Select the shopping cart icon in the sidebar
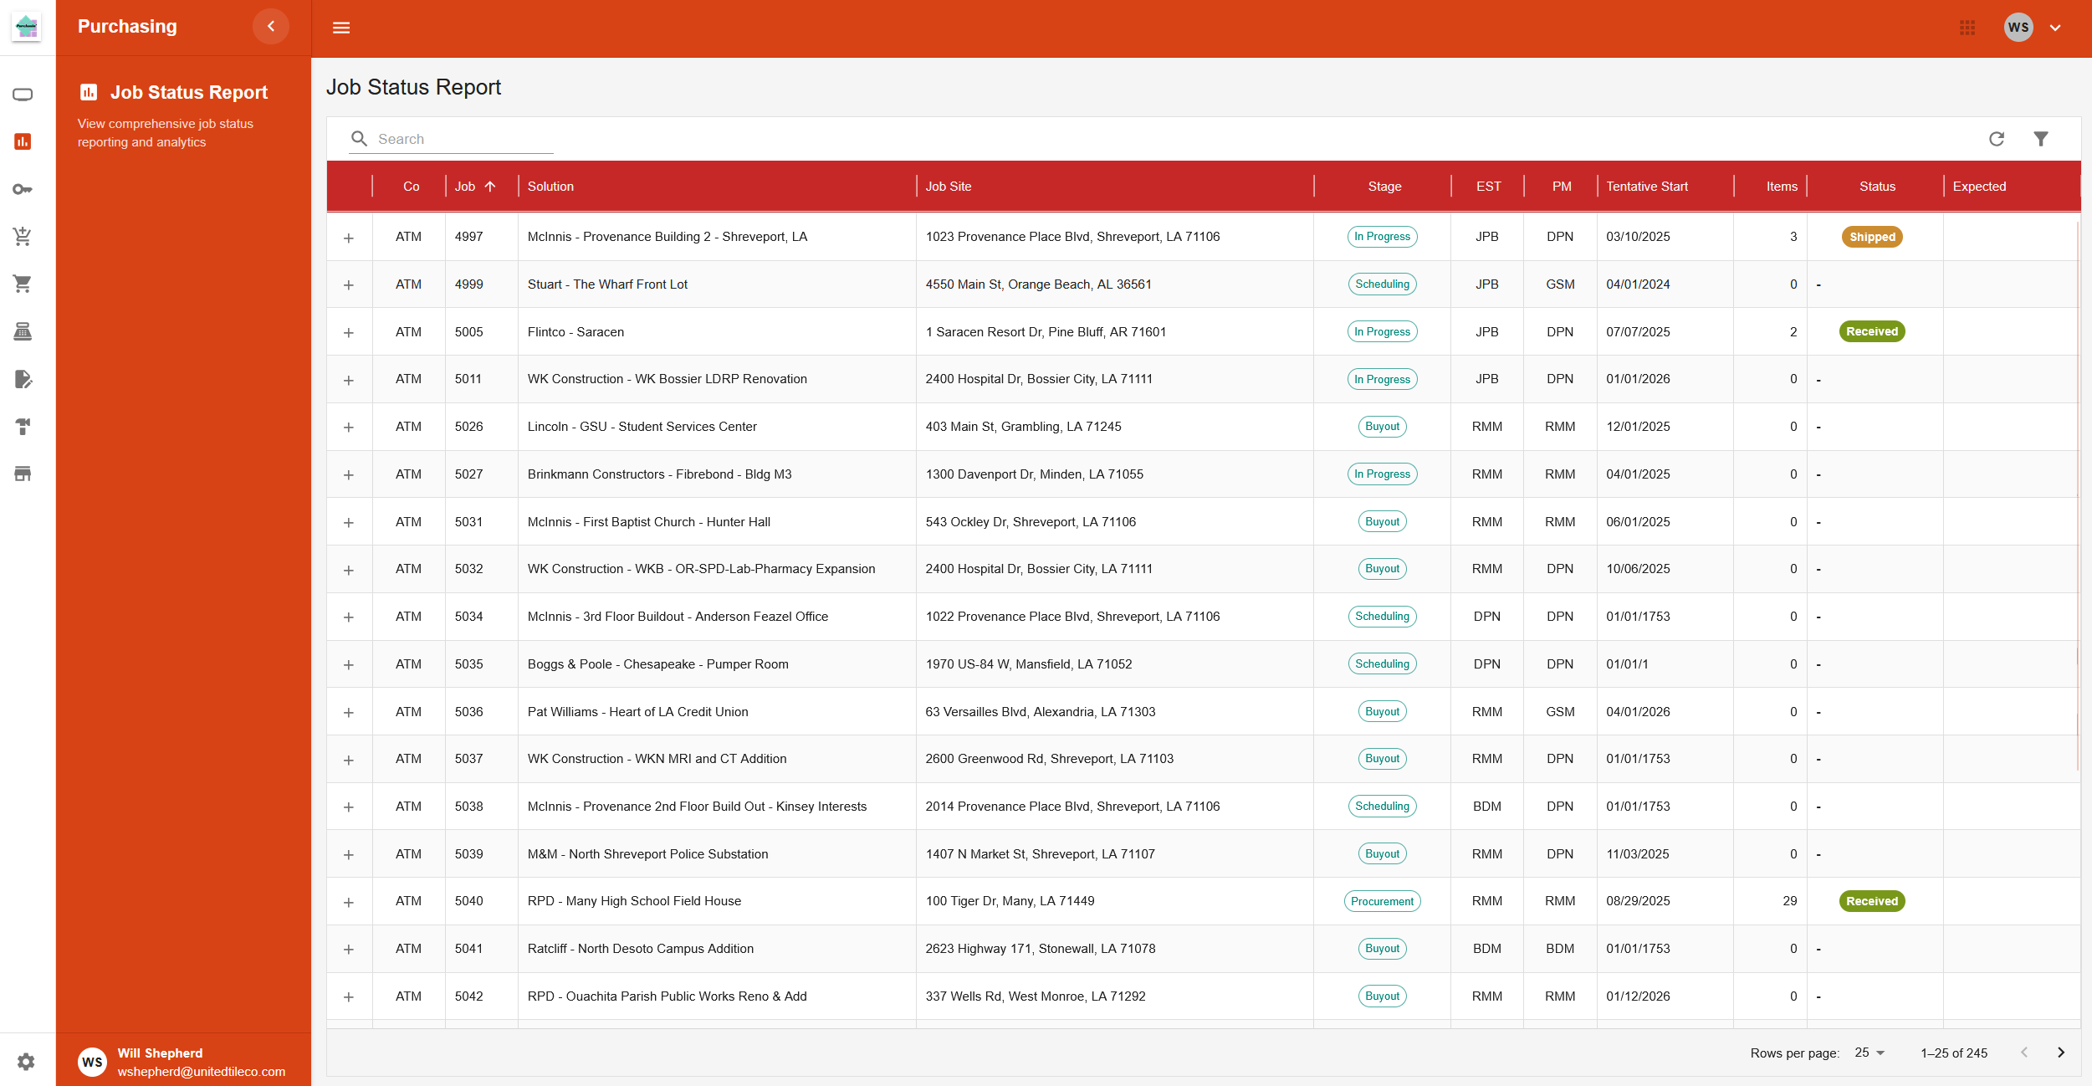The image size is (2092, 1086). click(x=23, y=284)
